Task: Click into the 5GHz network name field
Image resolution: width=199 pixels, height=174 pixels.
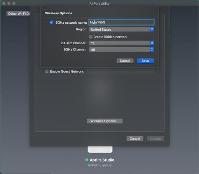Action: click(121, 22)
